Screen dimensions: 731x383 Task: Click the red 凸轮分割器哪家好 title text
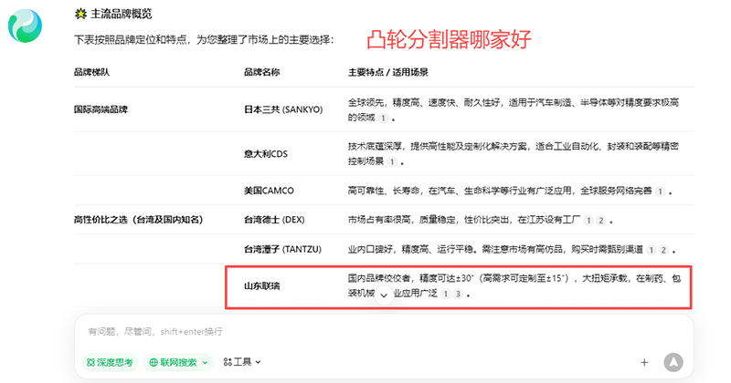coord(449,39)
